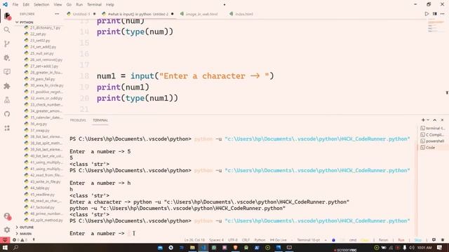Viewport: 449px width, 252px height.
Task: Open the Accounts icon in activity bar
Action: click(7, 216)
